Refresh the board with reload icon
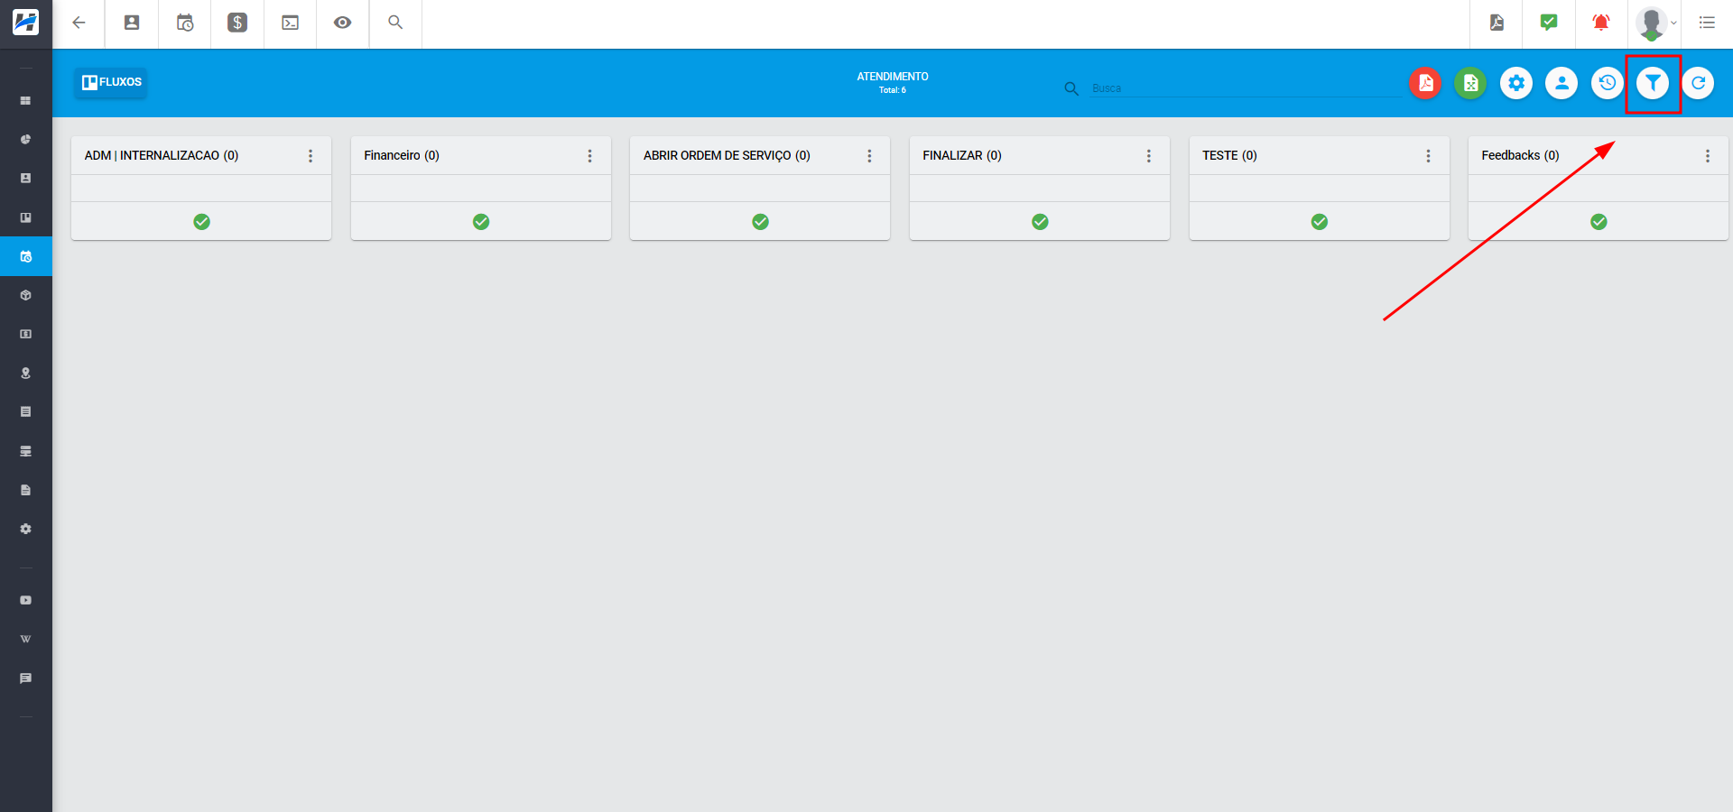Image resolution: width=1733 pixels, height=812 pixels. click(1698, 83)
